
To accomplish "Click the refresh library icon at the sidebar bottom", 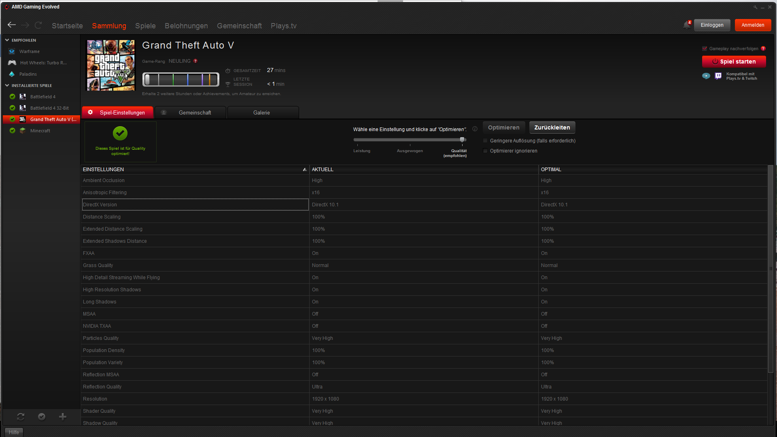I will (x=21, y=416).
